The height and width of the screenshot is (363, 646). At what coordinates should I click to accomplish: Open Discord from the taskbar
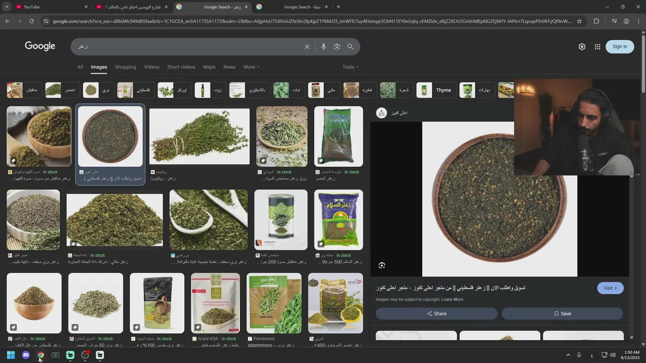click(x=26, y=355)
